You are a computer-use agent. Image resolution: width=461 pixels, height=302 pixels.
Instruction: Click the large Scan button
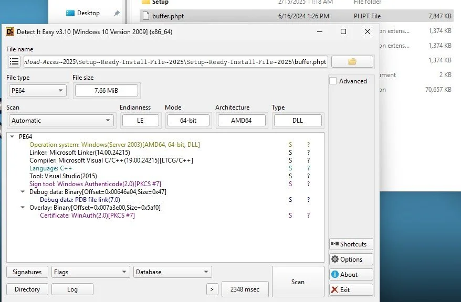[x=298, y=282]
